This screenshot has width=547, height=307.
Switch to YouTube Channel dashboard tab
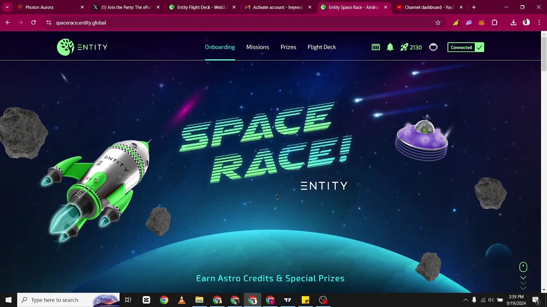429,7
